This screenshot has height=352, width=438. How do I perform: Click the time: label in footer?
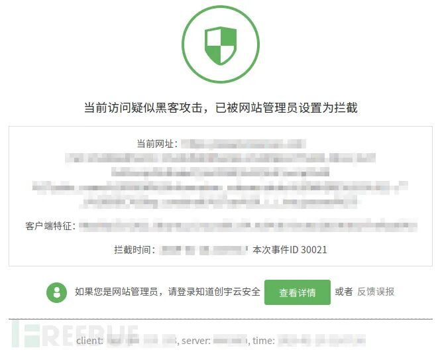pos(264,341)
